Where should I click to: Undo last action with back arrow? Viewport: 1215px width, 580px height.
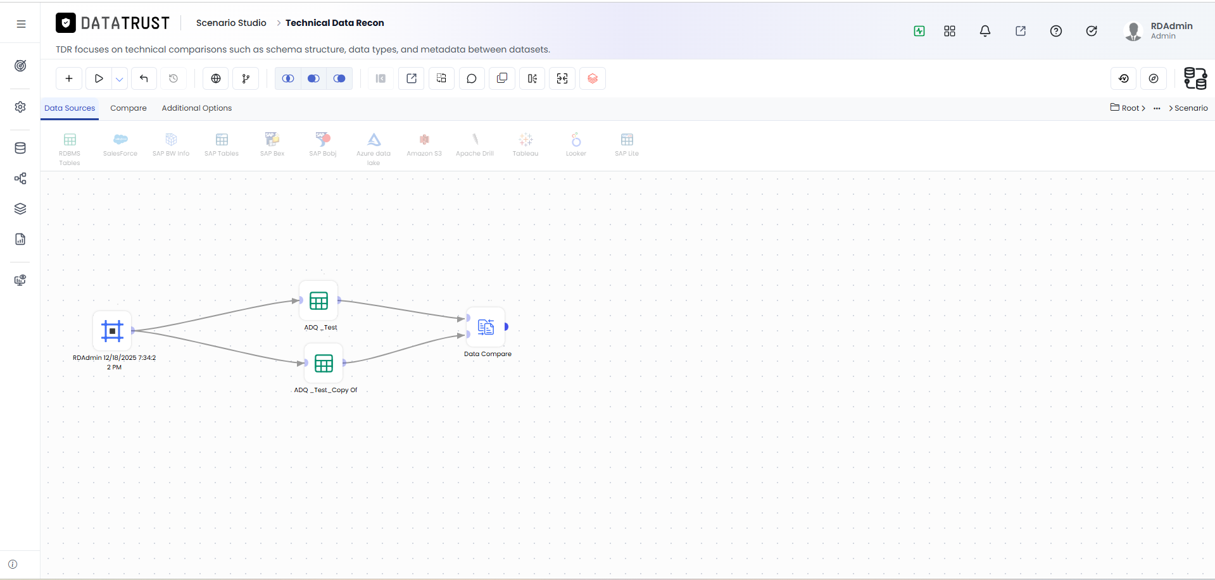(x=144, y=78)
